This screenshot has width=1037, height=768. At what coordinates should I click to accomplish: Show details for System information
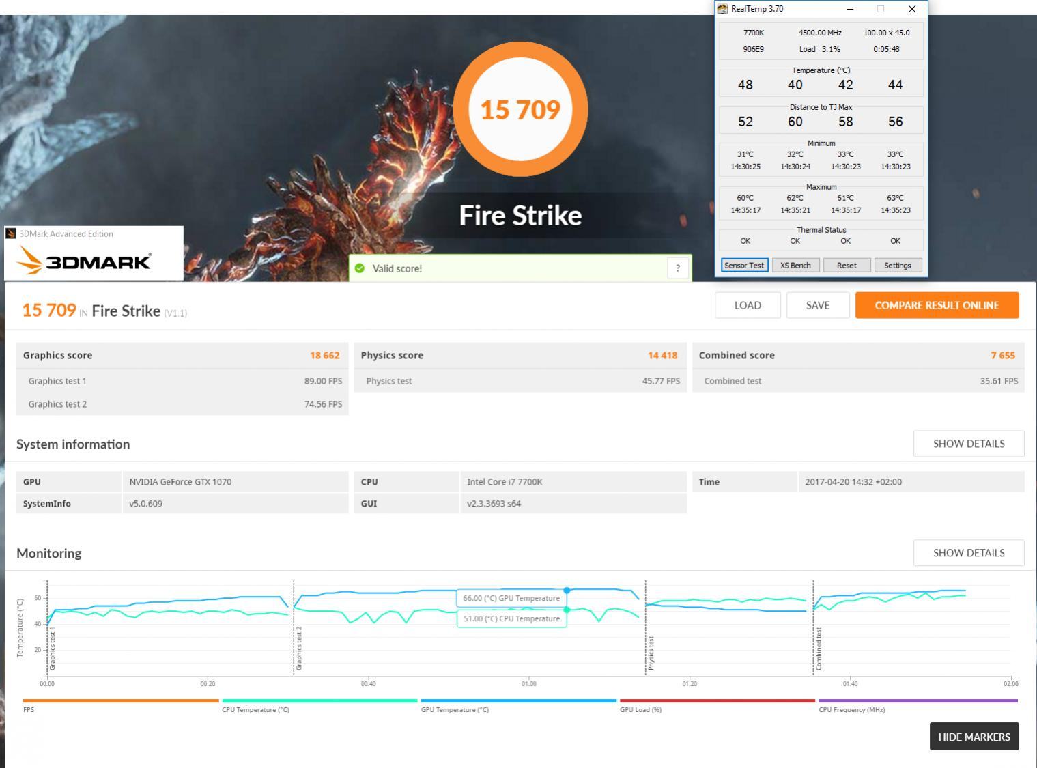click(x=969, y=444)
